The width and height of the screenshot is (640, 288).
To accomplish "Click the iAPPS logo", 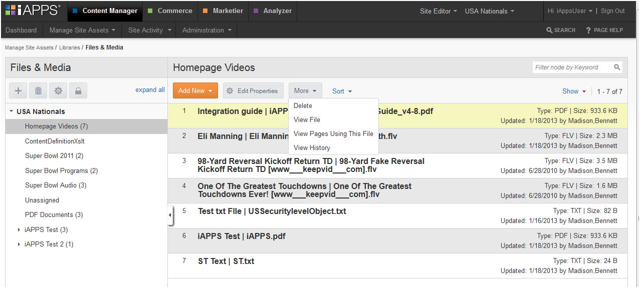I will [33, 10].
